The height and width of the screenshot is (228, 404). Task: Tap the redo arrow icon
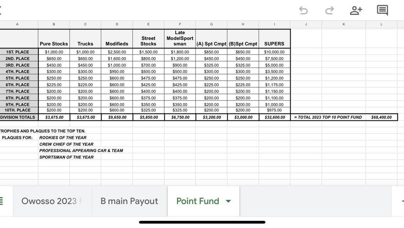[x=330, y=10]
